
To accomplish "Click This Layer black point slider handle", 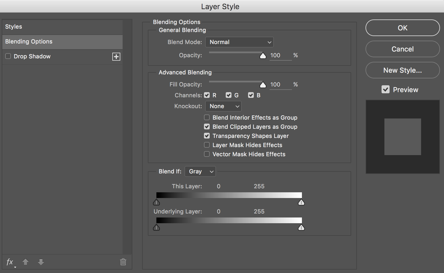I will coord(156,202).
